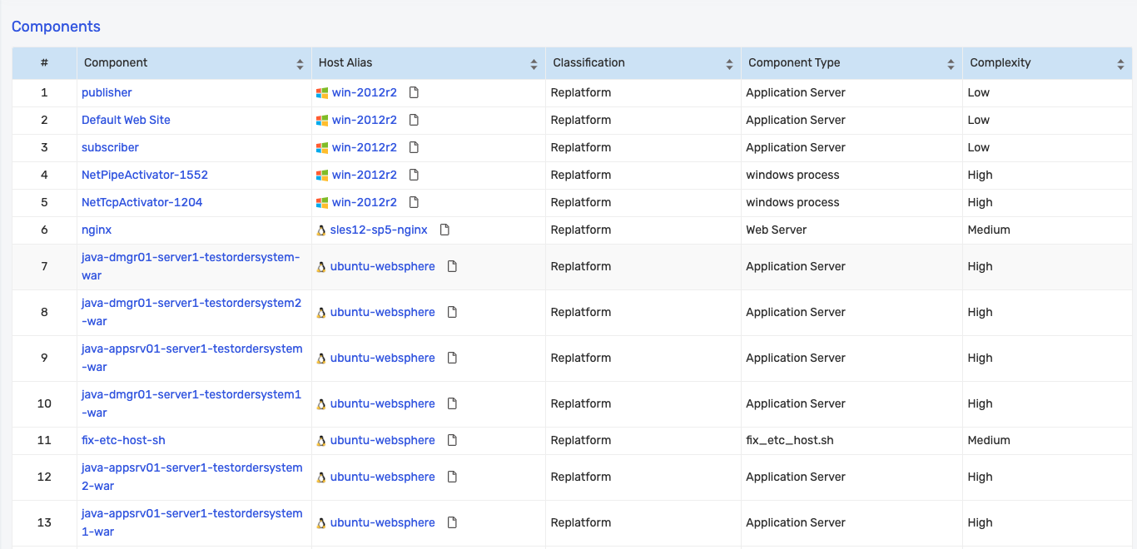Open document icon in java-dmgr01-server1-testordersystem2-war row
Screen dimensions: 1137x549
tap(452, 312)
